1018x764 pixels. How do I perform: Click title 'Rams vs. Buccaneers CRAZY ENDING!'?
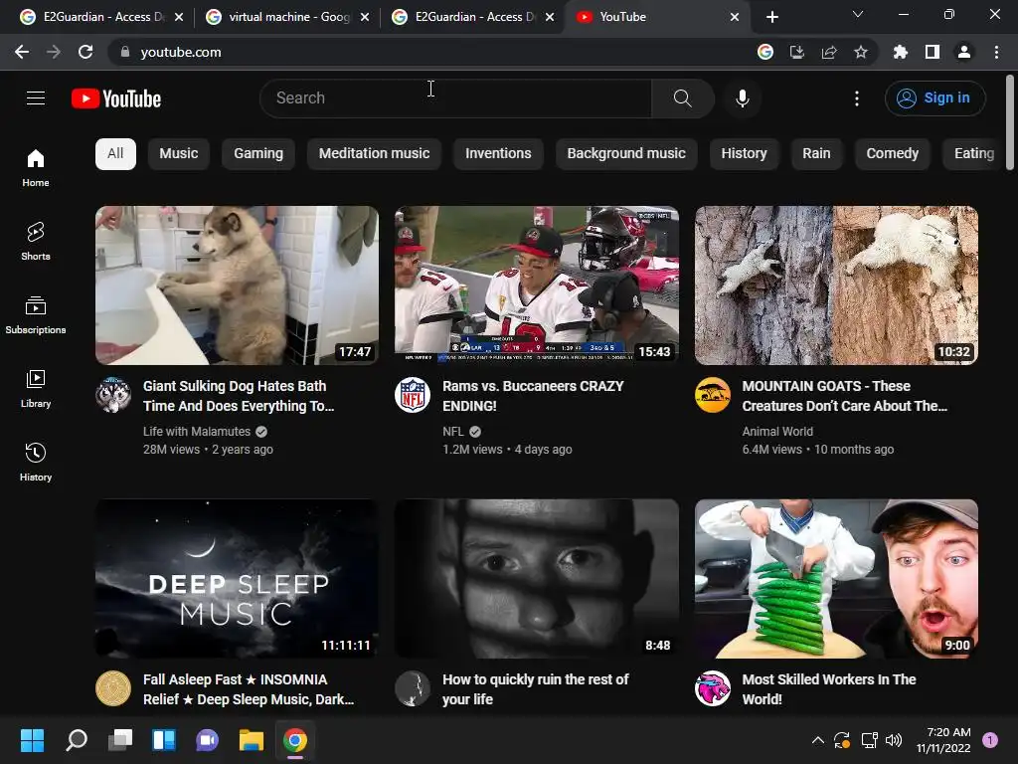(533, 396)
